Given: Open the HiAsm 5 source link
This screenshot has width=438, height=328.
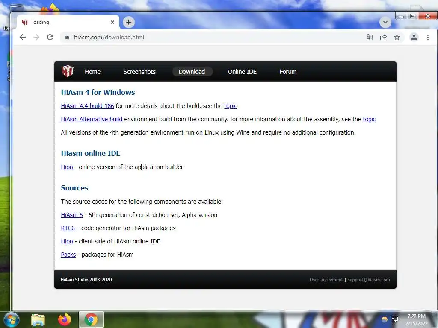Looking at the screenshot, I should click(72, 215).
